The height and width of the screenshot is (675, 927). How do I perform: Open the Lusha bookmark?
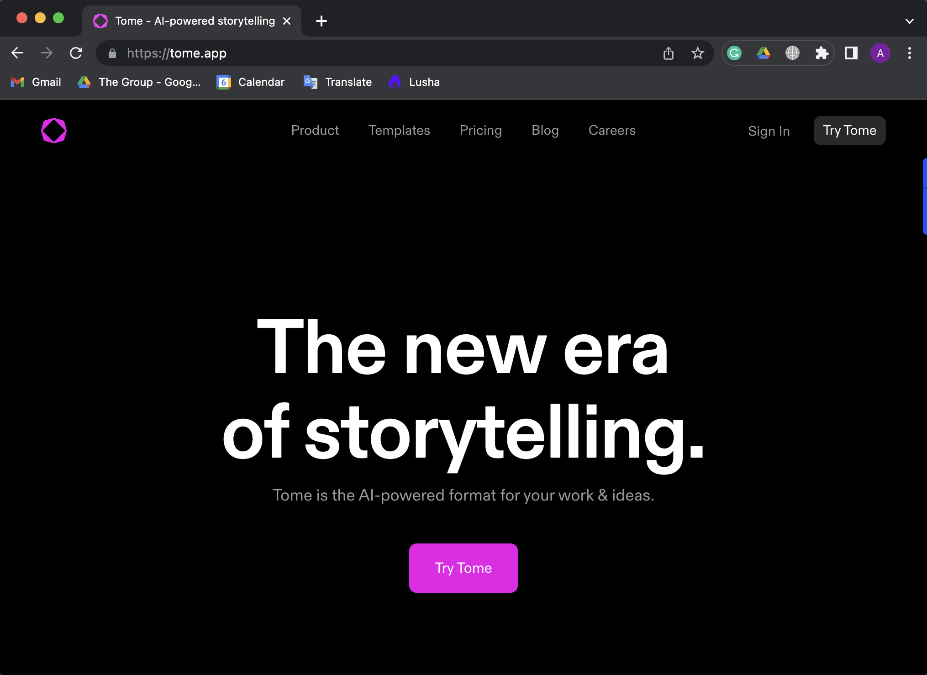coord(414,82)
